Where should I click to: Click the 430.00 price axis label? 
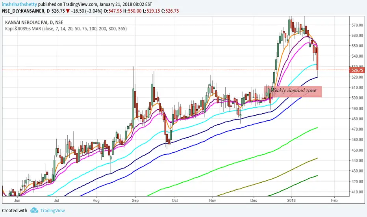[357, 171]
